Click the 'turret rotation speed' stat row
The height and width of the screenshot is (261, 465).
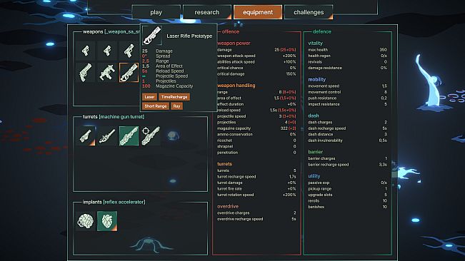tap(256, 195)
